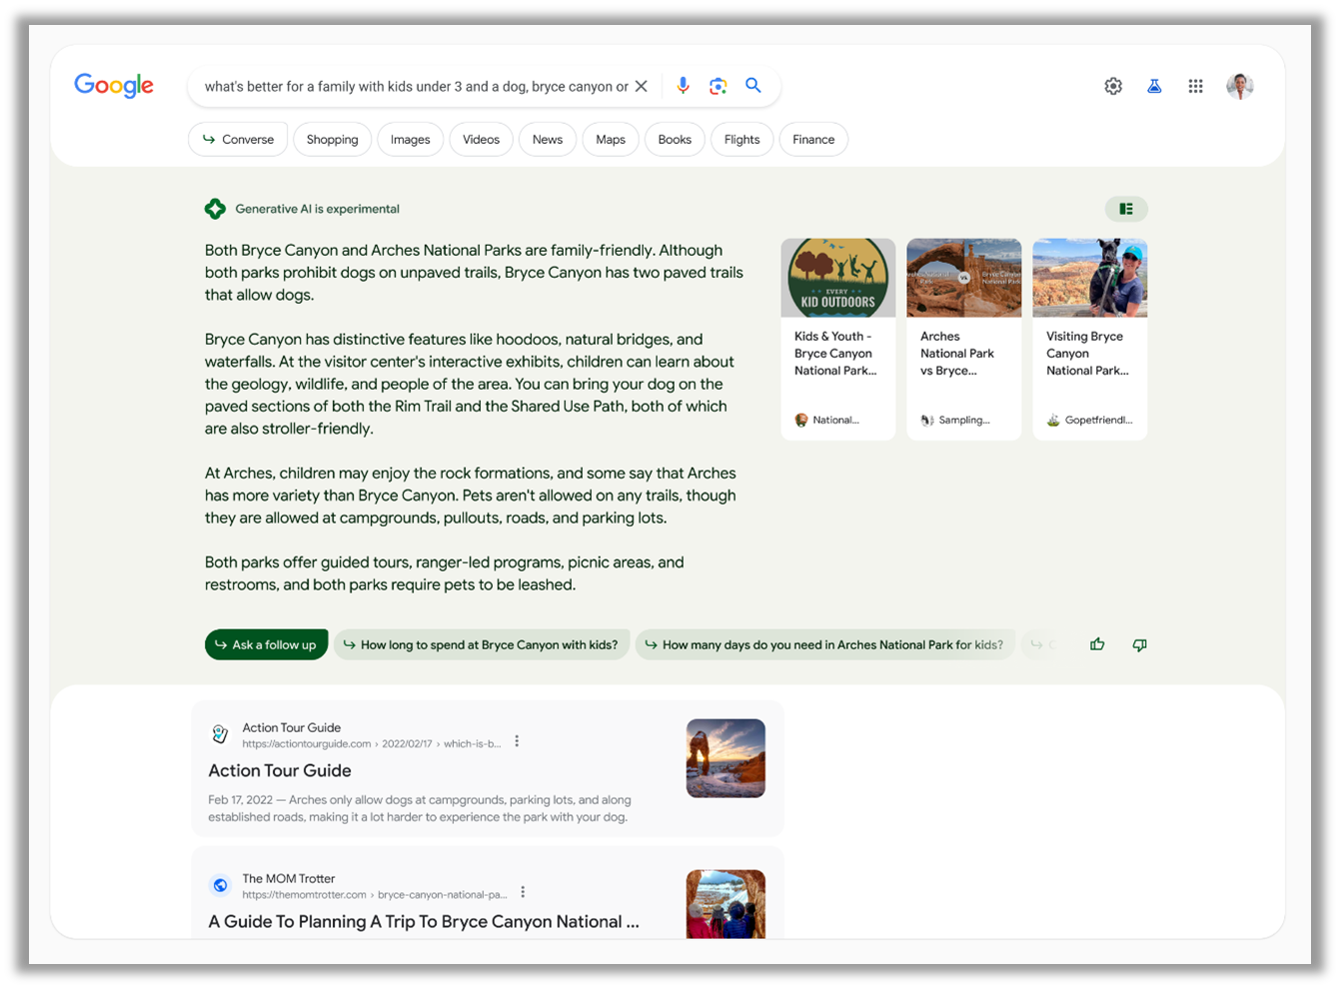Submit search with the magnifying glass icon
This screenshot has width=1340, height=989.
pyautogui.click(x=753, y=86)
